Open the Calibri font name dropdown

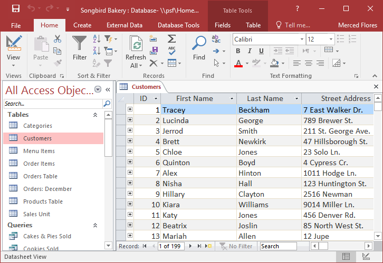[301, 39]
